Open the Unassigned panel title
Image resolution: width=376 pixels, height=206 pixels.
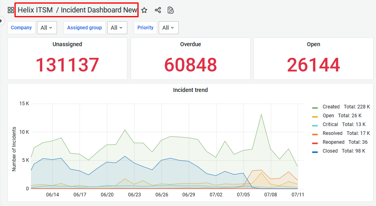click(x=67, y=44)
